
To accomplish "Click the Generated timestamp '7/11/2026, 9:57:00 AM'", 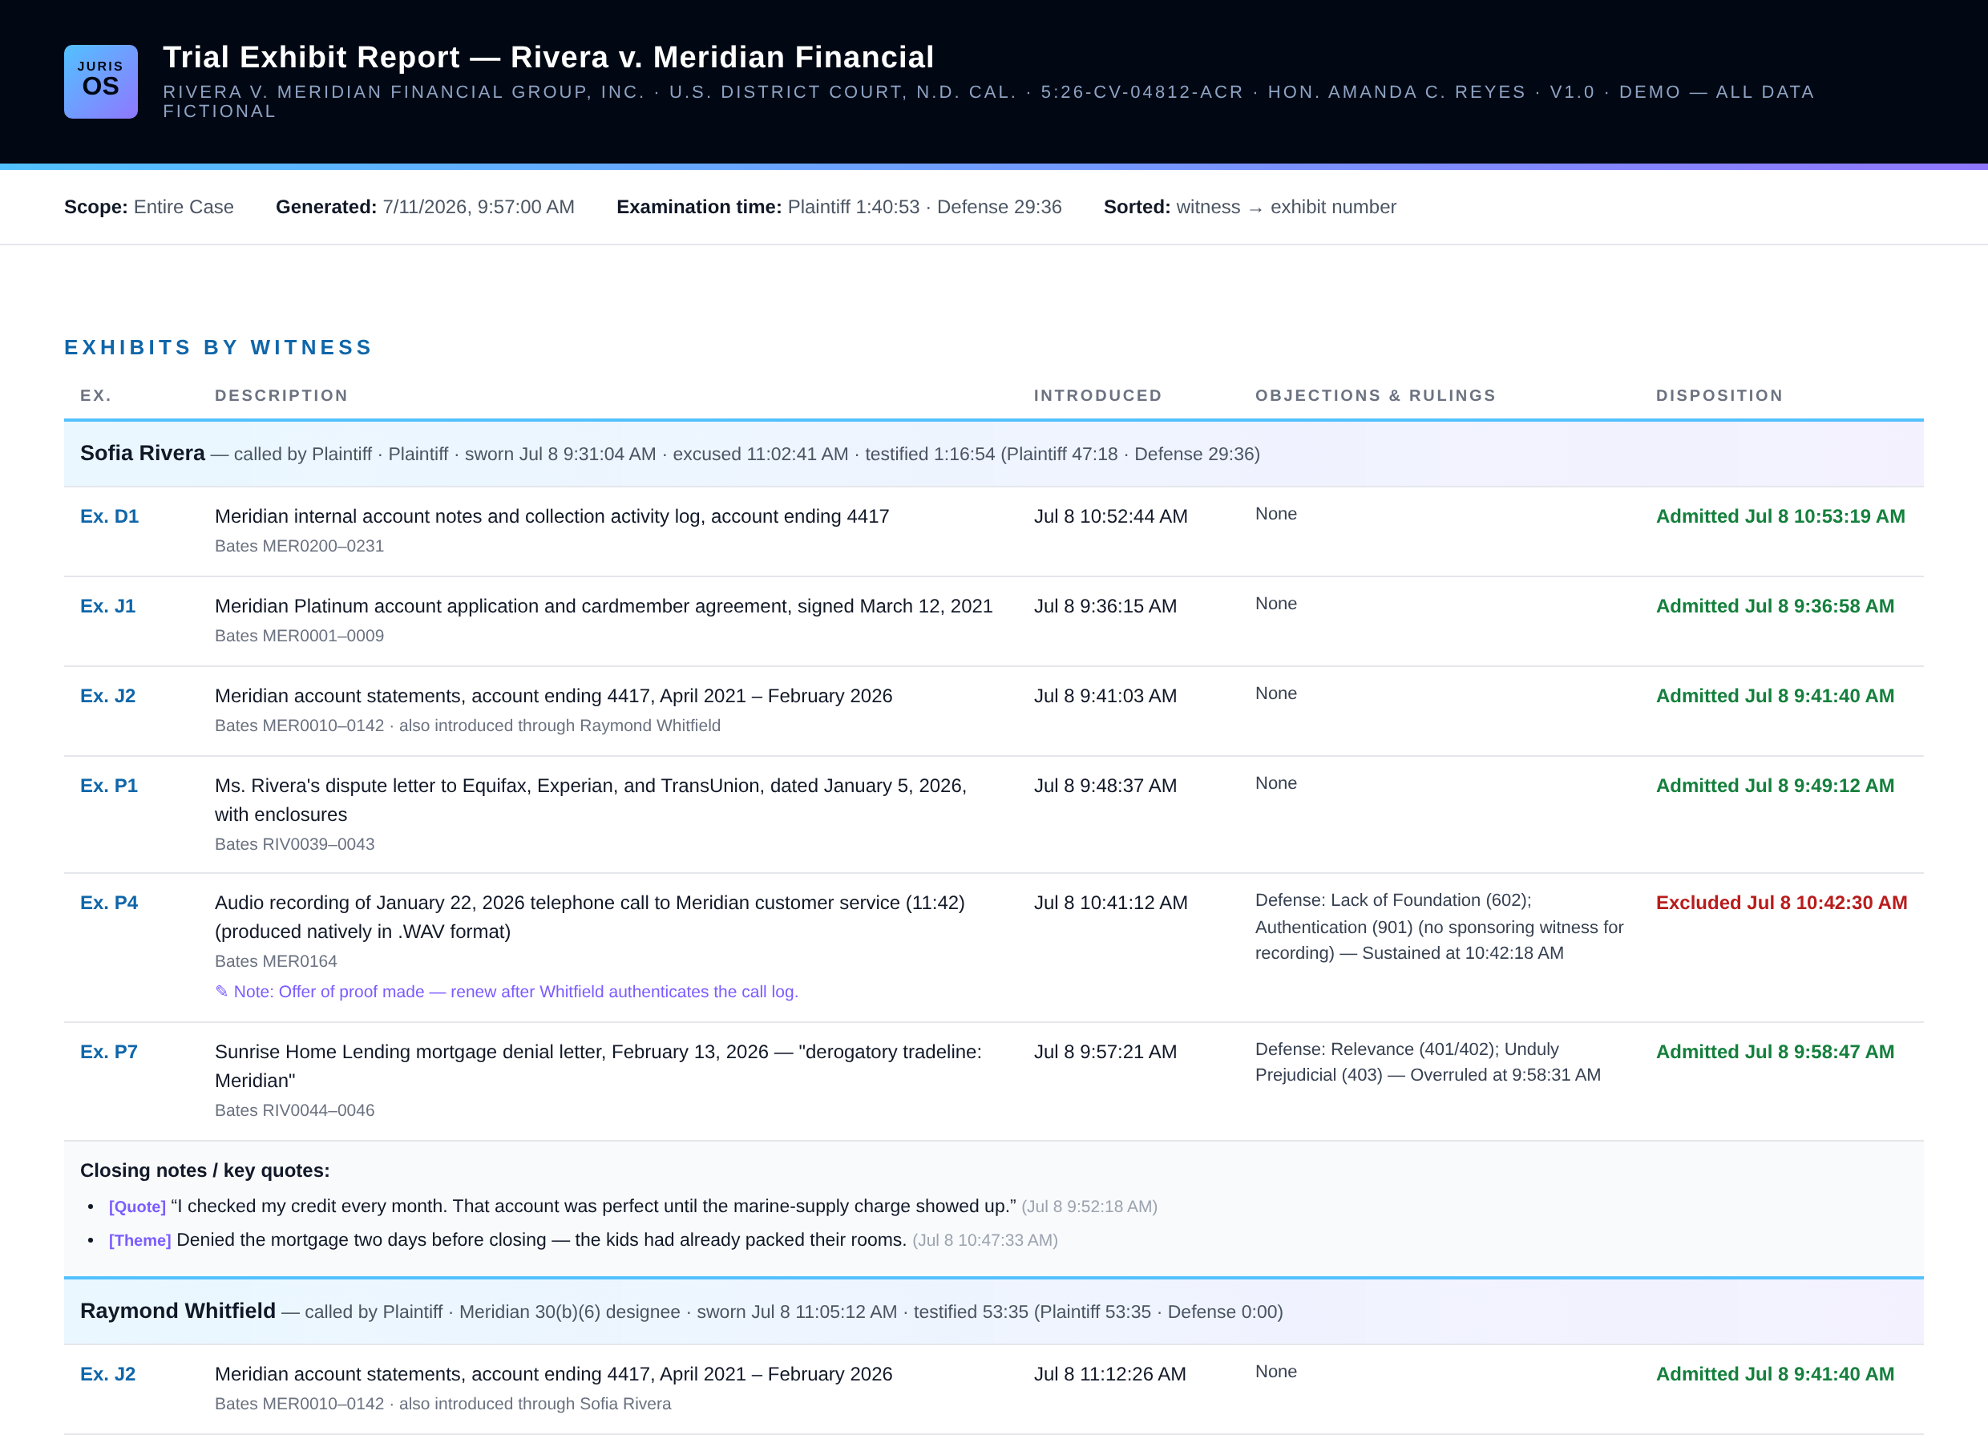I will pos(479,207).
